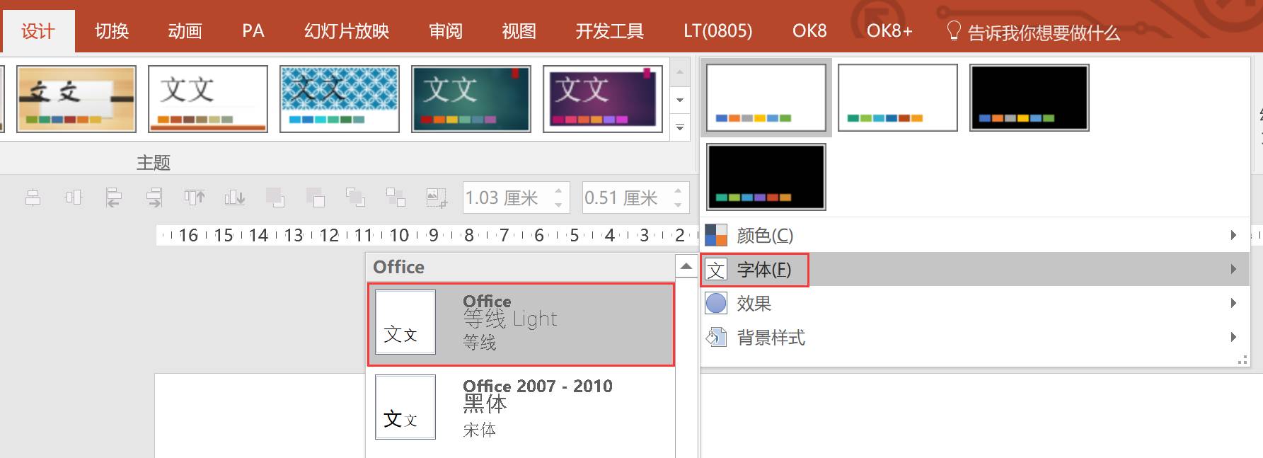Open the 设计 ribbon tab
This screenshot has height=458, width=1263.
tap(38, 31)
